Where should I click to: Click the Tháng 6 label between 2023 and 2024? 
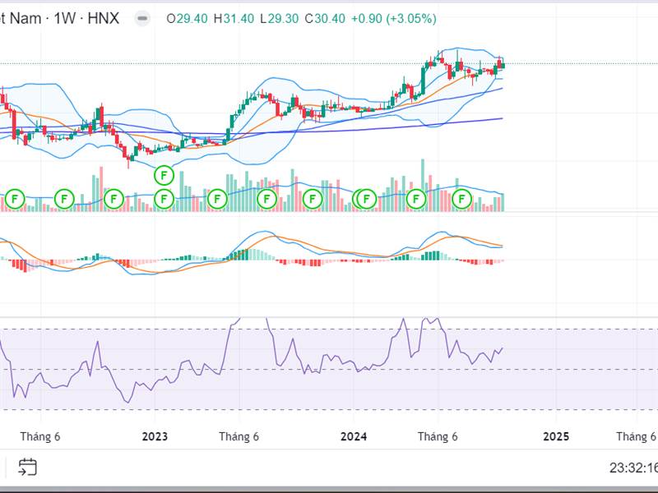(239, 436)
